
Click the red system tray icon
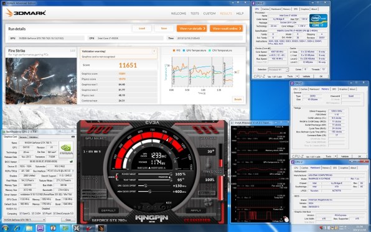point(321,228)
